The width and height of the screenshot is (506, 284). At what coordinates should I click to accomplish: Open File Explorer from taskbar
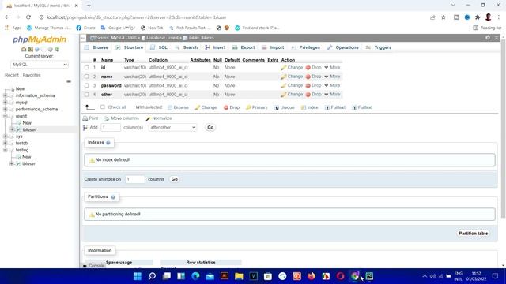(x=239, y=276)
